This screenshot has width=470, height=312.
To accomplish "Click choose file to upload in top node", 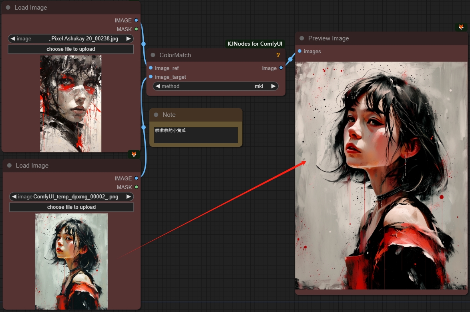I will [x=70, y=49].
